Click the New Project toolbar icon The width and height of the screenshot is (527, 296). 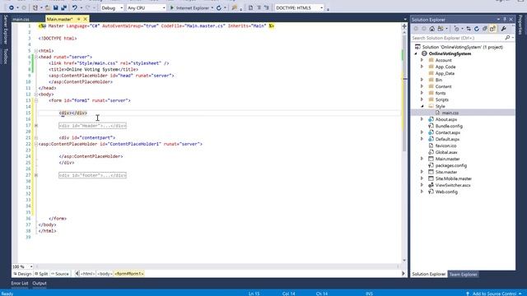tap(35, 7)
